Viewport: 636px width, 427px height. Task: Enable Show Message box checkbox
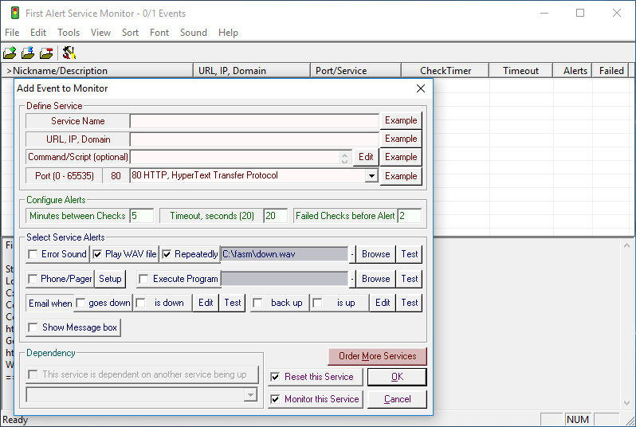33,327
